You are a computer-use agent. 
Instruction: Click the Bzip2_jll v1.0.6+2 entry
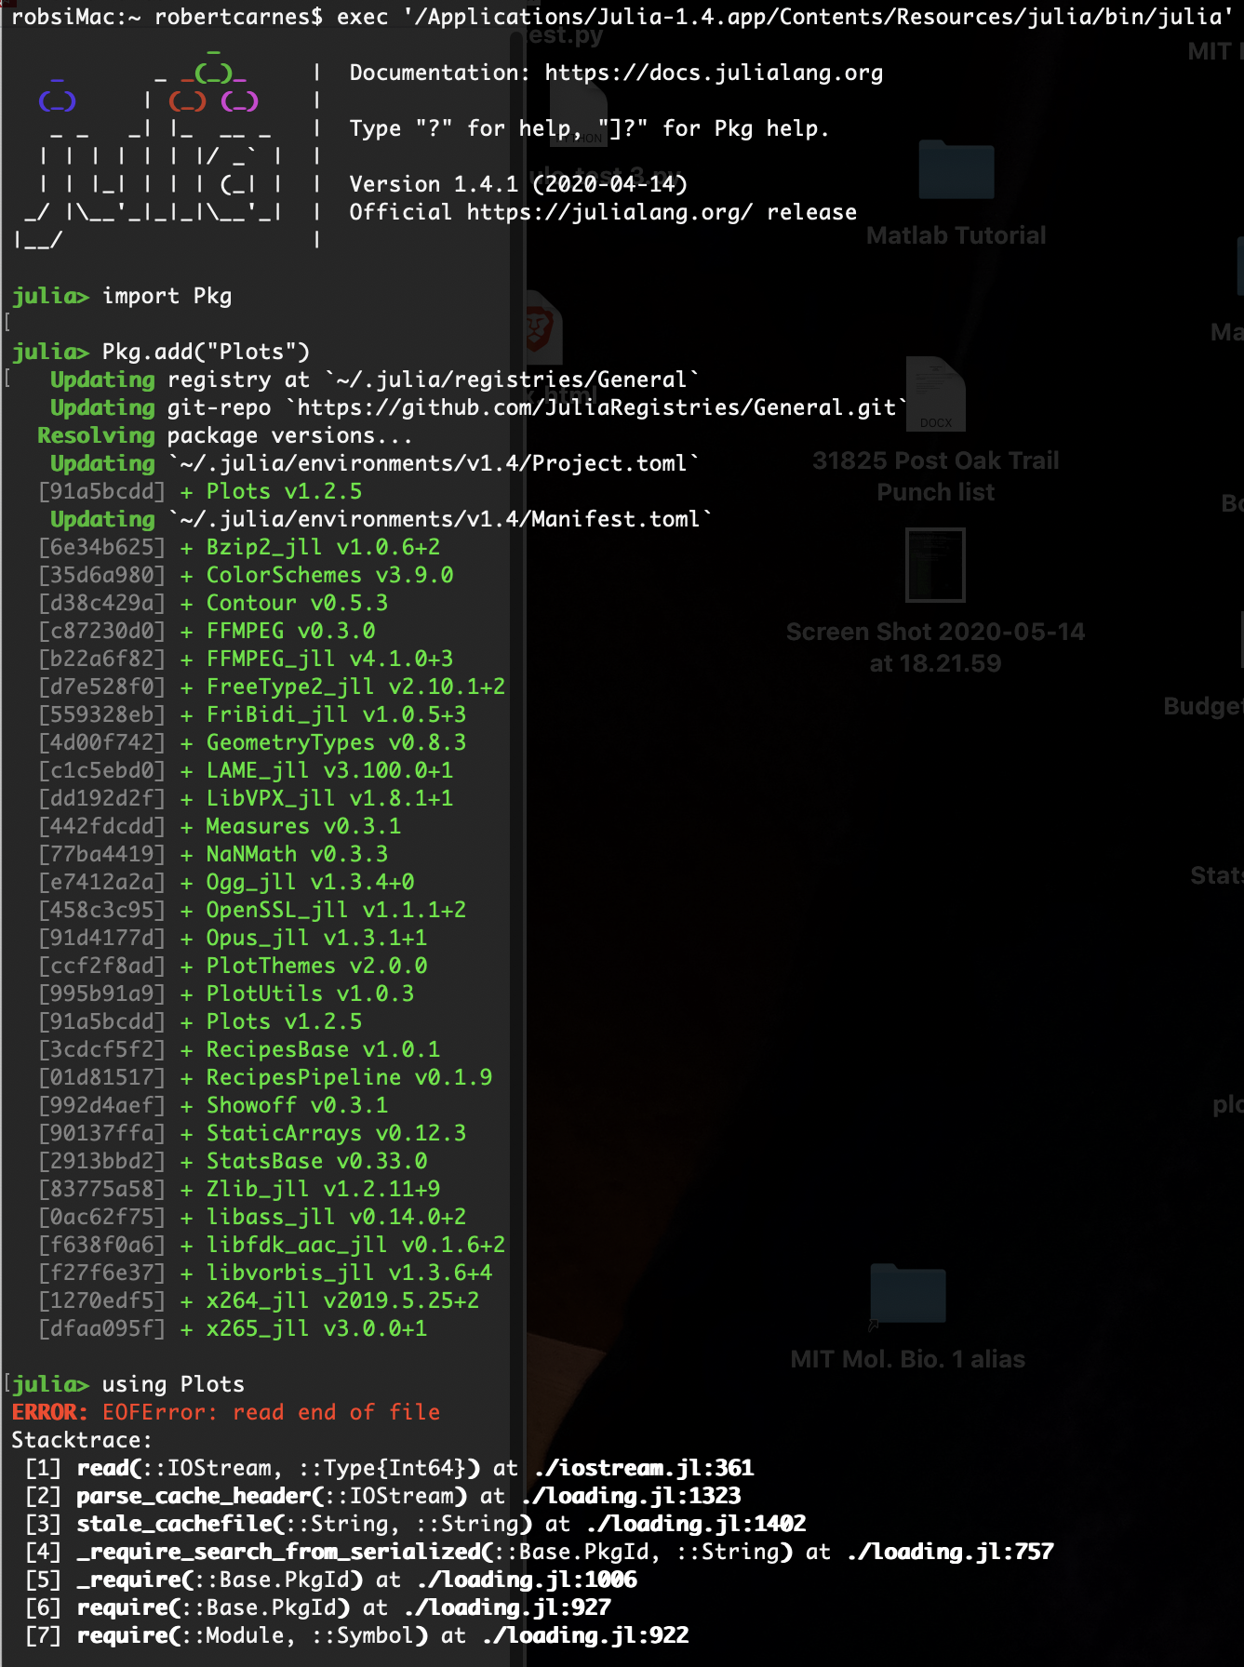coord(323,547)
